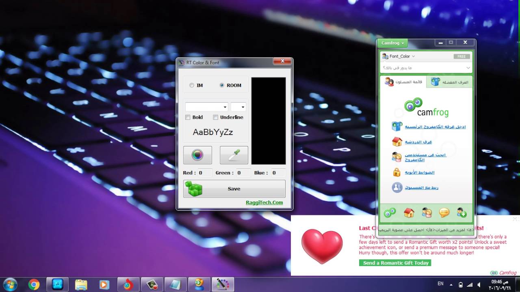520x292 pixels.
Task: Expand the mood message chevron in Camfrog
Action: [x=468, y=68]
